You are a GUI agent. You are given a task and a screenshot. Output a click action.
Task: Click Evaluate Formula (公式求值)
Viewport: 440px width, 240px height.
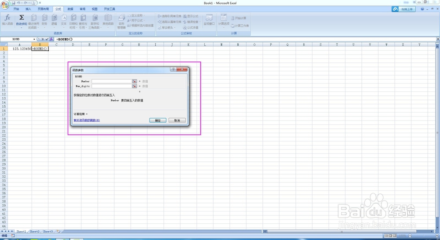191,28
